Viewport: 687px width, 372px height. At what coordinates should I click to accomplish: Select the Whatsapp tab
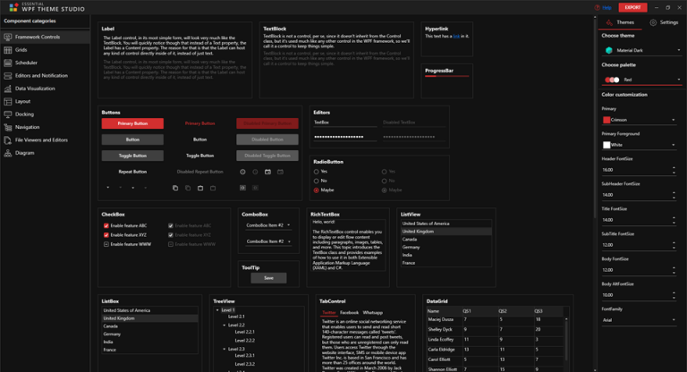(373, 313)
